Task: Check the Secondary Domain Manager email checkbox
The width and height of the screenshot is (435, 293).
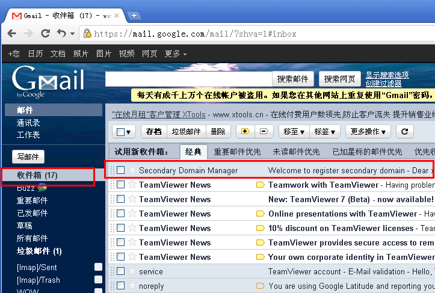Action: (121, 170)
